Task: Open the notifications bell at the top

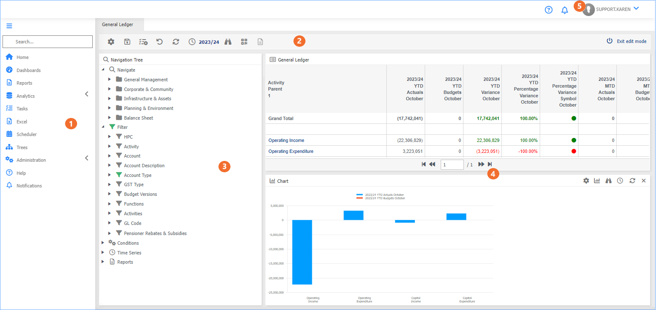Action: coord(565,9)
